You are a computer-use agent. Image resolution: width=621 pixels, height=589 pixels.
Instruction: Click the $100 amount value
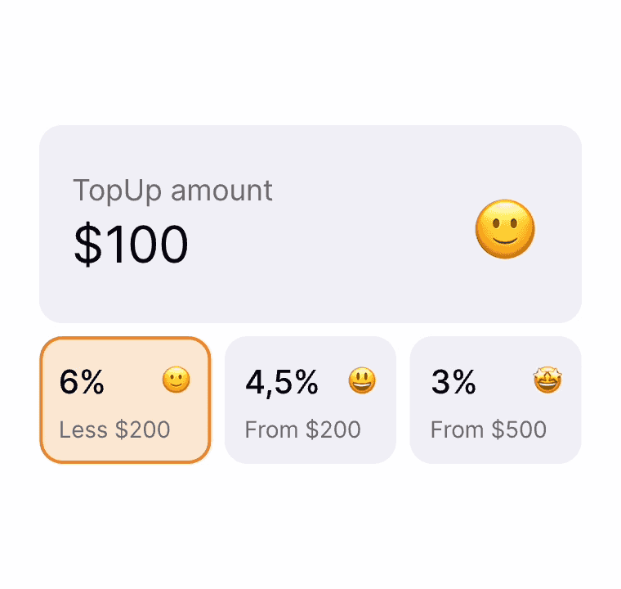pyautogui.click(x=131, y=245)
